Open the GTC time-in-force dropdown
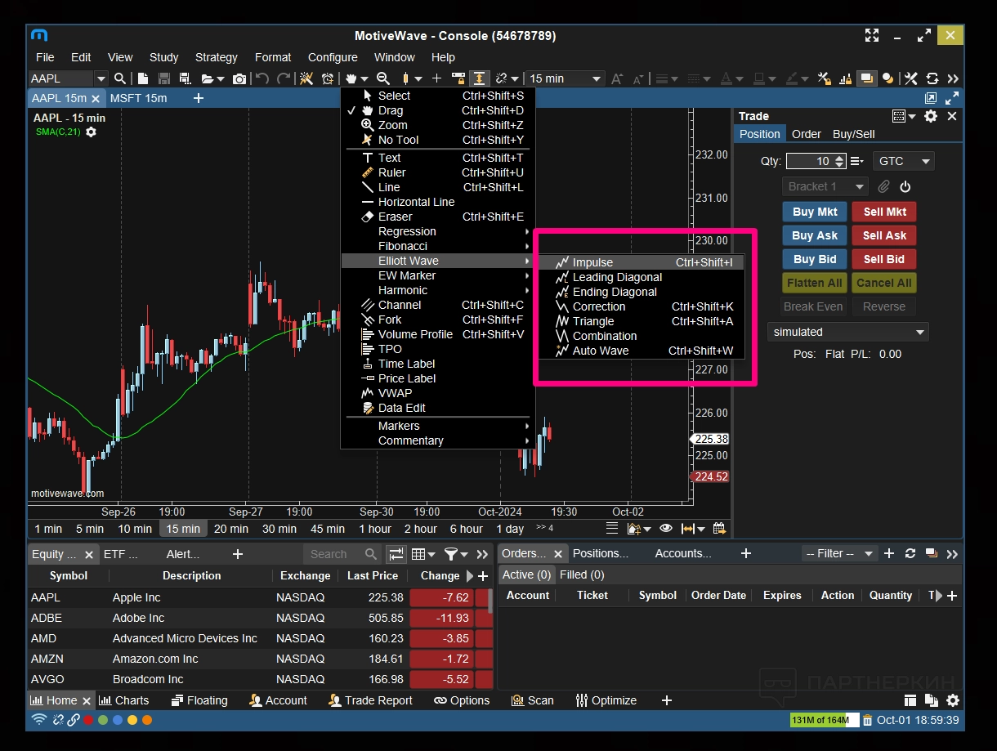Screen dimensions: 997x751 [x=903, y=161]
